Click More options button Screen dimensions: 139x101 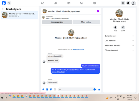(x=86, y=22)
